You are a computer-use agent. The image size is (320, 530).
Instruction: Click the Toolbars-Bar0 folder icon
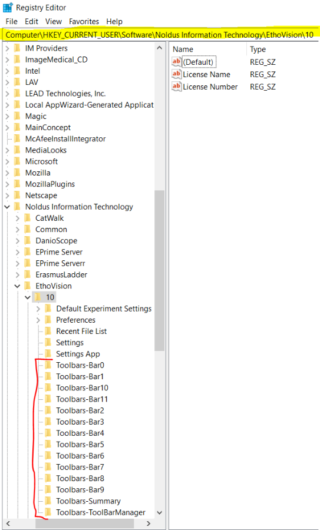pos(48,365)
